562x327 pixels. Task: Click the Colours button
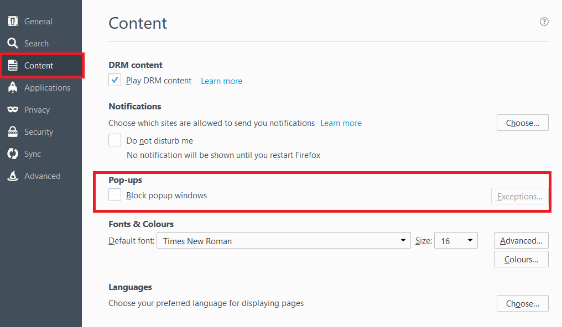521,259
